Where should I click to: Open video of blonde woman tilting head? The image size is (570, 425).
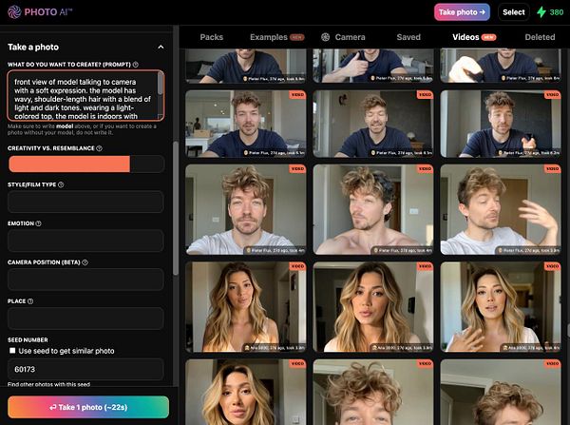pos(246,307)
